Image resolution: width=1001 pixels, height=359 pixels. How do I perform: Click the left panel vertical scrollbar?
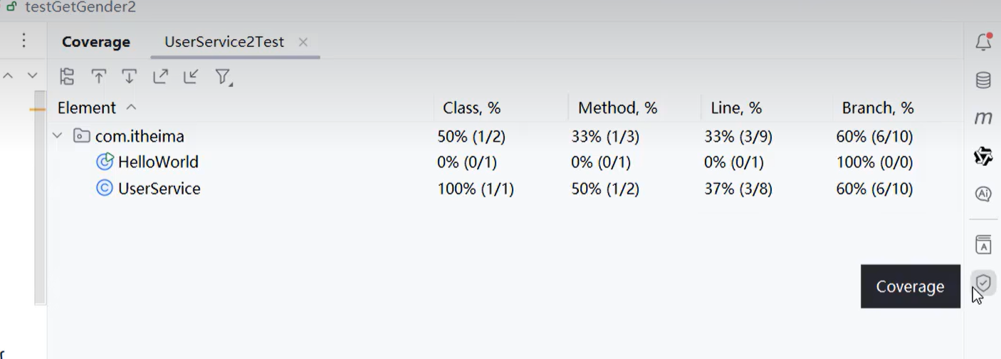tap(40, 197)
